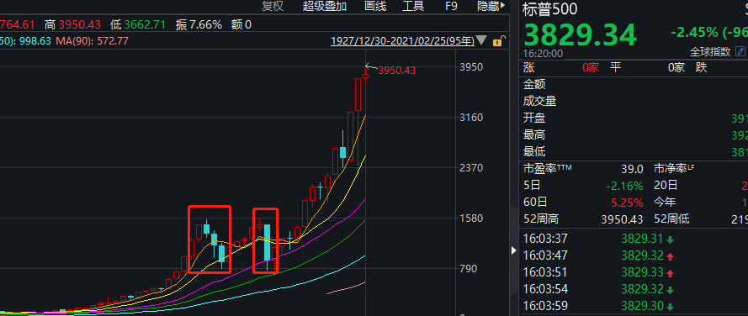Open the date range dropdown triangle
This screenshot has width=748, height=316.
click(482, 41)
